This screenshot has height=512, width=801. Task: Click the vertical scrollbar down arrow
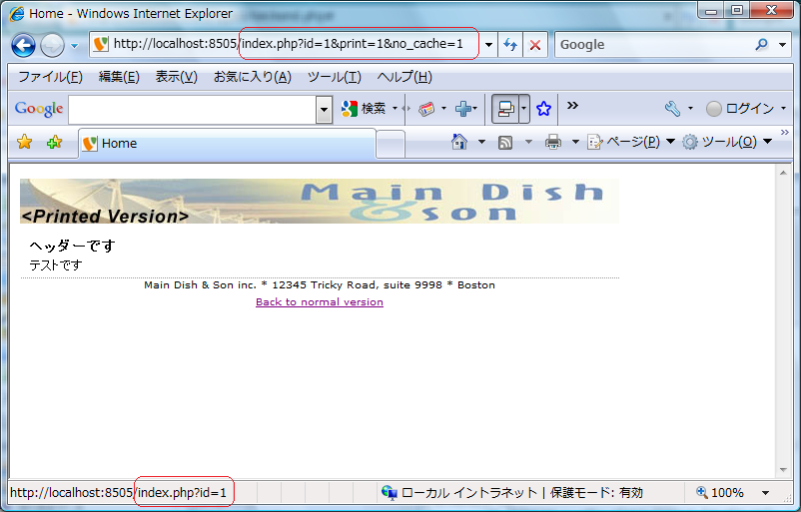[x=783, y=470]
